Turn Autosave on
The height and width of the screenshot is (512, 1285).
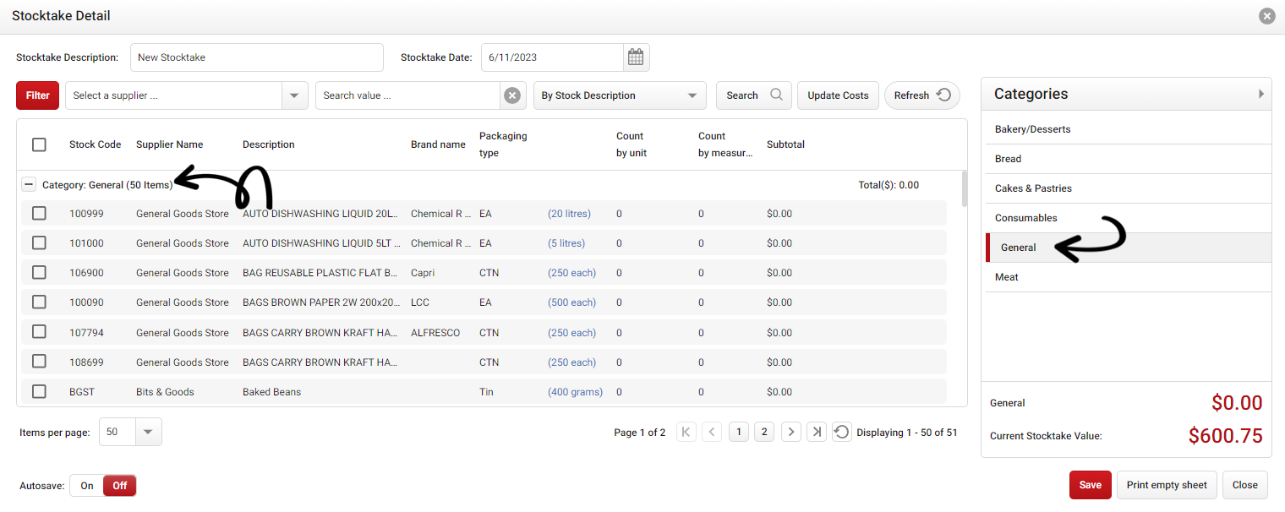(85, 485)
